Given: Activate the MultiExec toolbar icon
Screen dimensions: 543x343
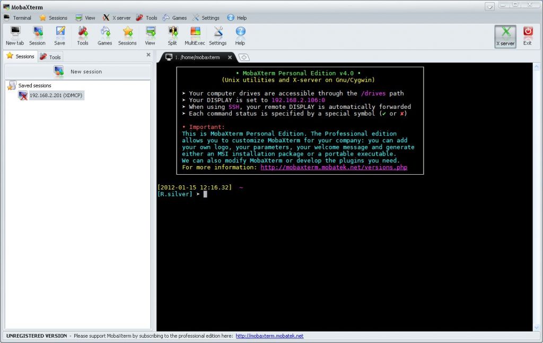Looking at the screenshot, I should [195, 36].
